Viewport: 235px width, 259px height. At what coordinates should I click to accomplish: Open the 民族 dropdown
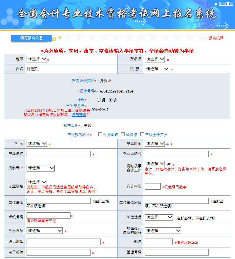click(x=157, y=69)
